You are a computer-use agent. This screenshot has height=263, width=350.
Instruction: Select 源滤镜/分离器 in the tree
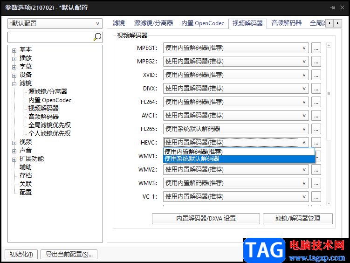click(x=48, y=91)
